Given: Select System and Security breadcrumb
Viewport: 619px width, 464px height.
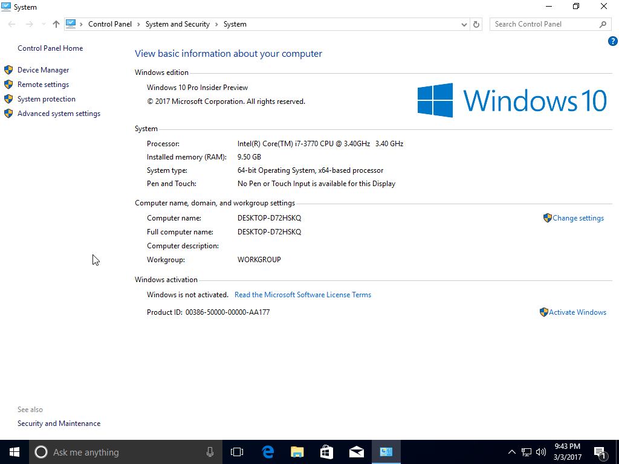Looking at the screenshot, I should (x=178, y=24).
